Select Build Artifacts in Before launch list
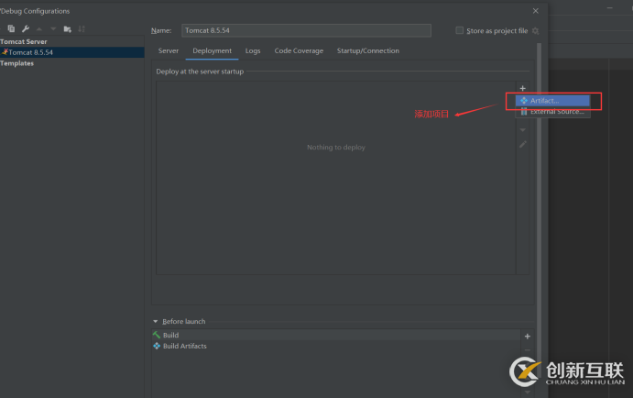This screenshot has width=633, height=398. click(336, 346)
